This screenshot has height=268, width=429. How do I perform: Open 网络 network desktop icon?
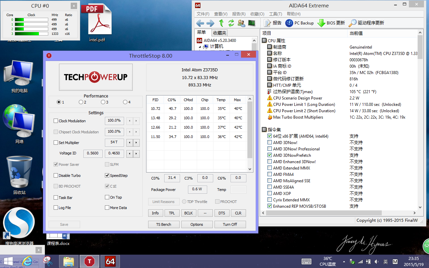tap(19, 124)
